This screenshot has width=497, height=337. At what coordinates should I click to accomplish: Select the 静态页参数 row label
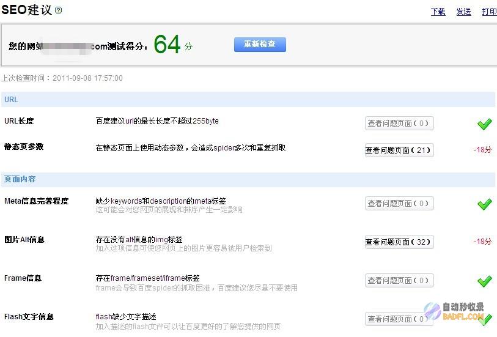(x=24, y=147)
